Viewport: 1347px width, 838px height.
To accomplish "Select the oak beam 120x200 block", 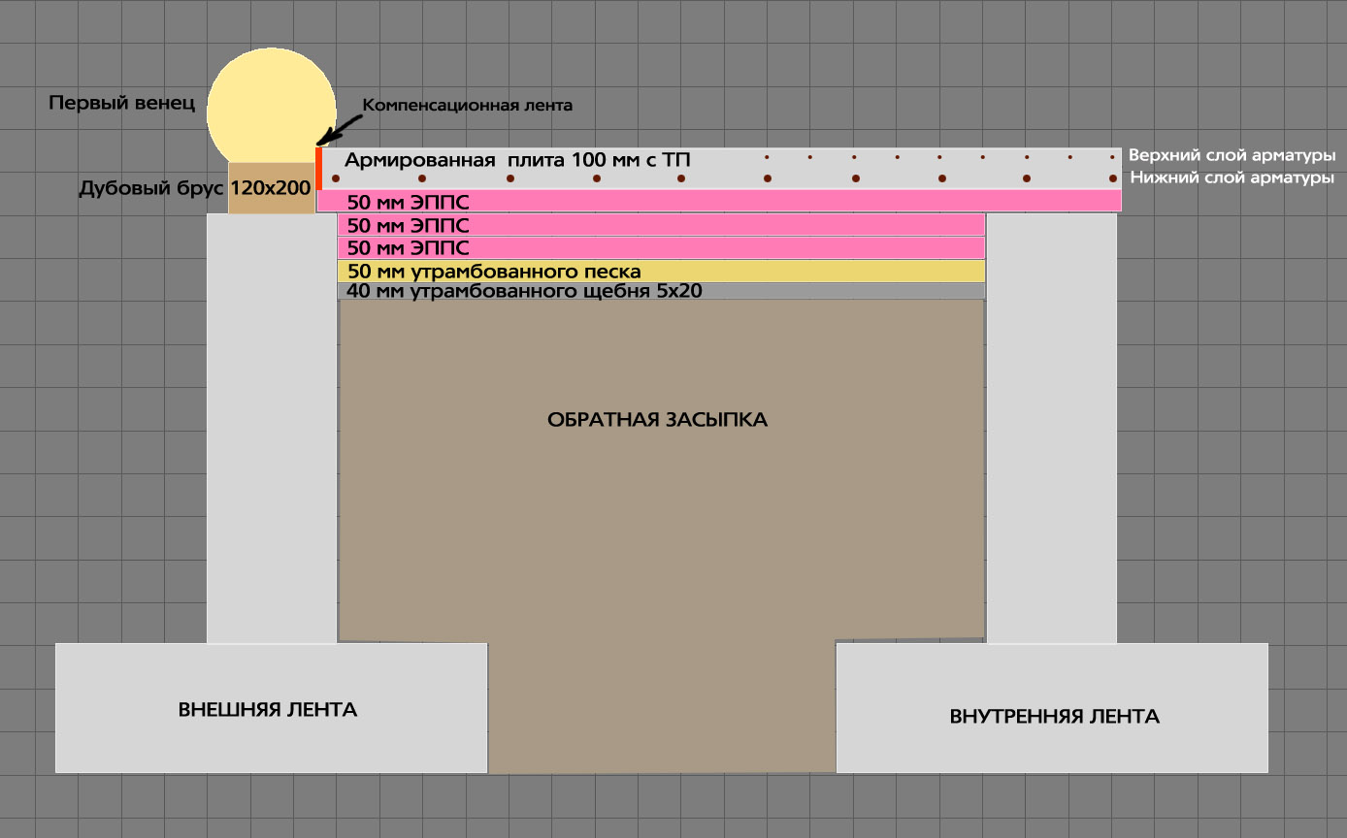I will click(272, 187).
